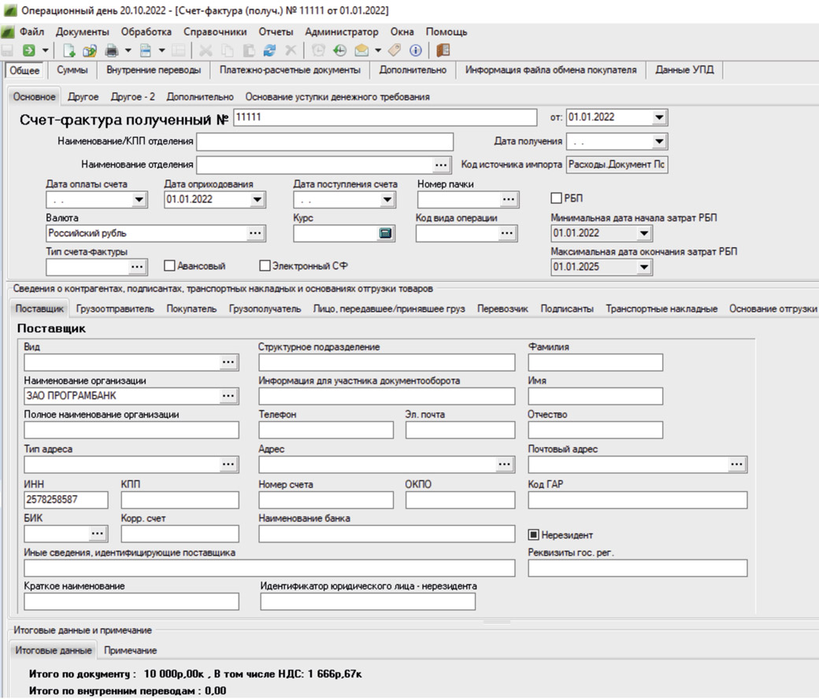Click the new document icon
Screen dimensions: 819x699
pyautogui.click(x=69, y=50)
